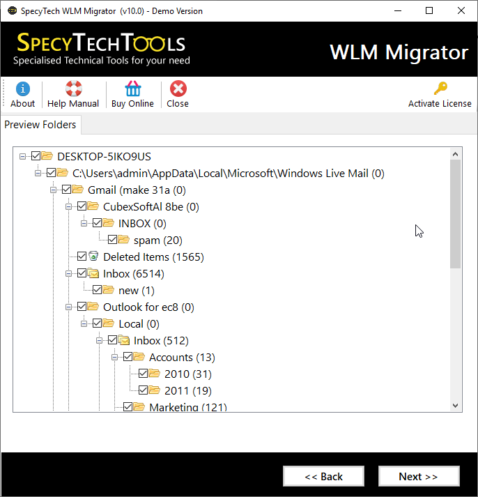Toggle the 2010 (31) checkbox
Screen dimensions: 478x497
(x=143, y=374)
